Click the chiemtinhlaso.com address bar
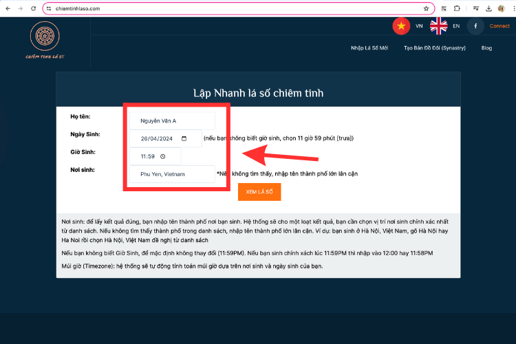516x344 pixels. pos(239,8)
